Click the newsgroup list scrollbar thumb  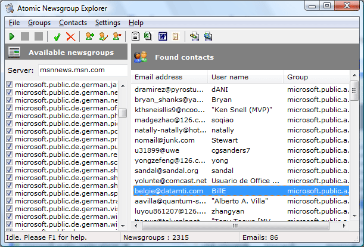[123, 113]
